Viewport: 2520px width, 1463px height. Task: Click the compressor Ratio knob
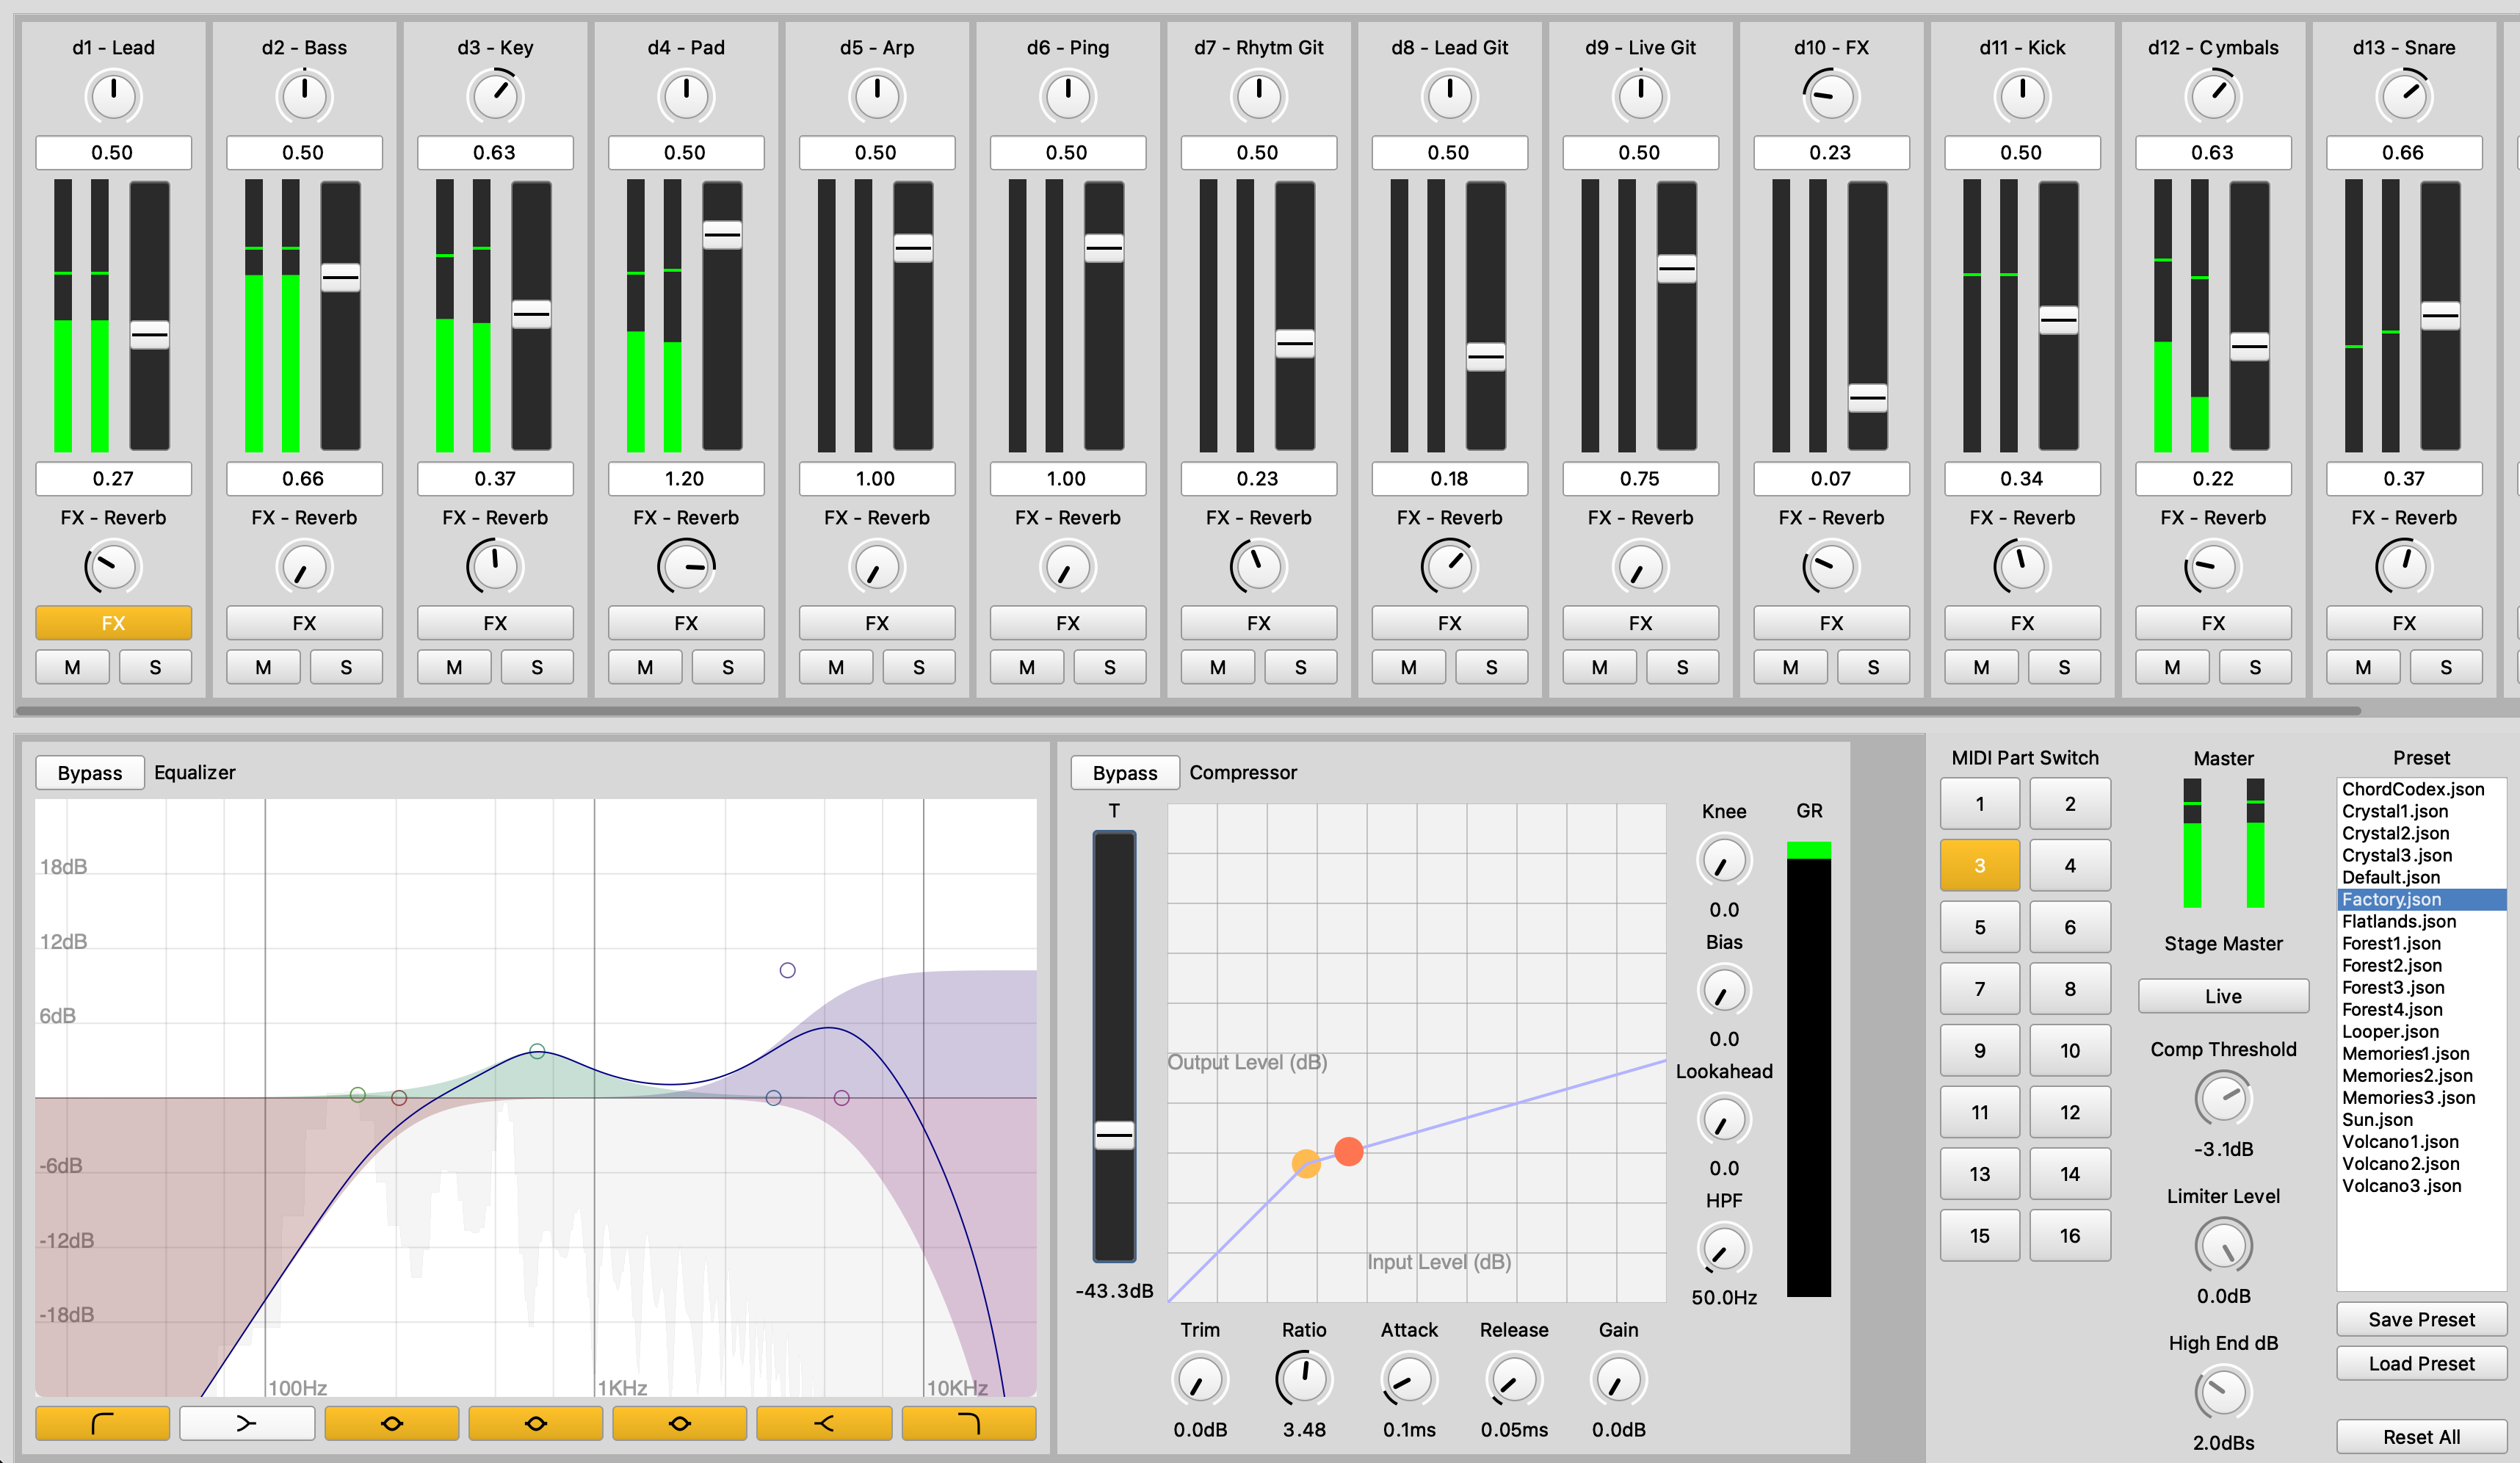(x=1304, y=1380)
